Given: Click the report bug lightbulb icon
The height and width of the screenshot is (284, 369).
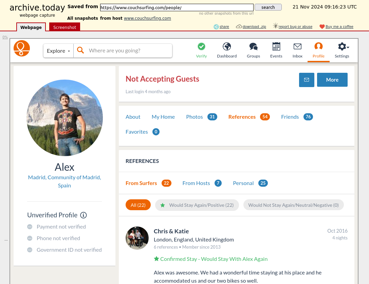Looking at the screenshot, I should [x=275, y=26].
